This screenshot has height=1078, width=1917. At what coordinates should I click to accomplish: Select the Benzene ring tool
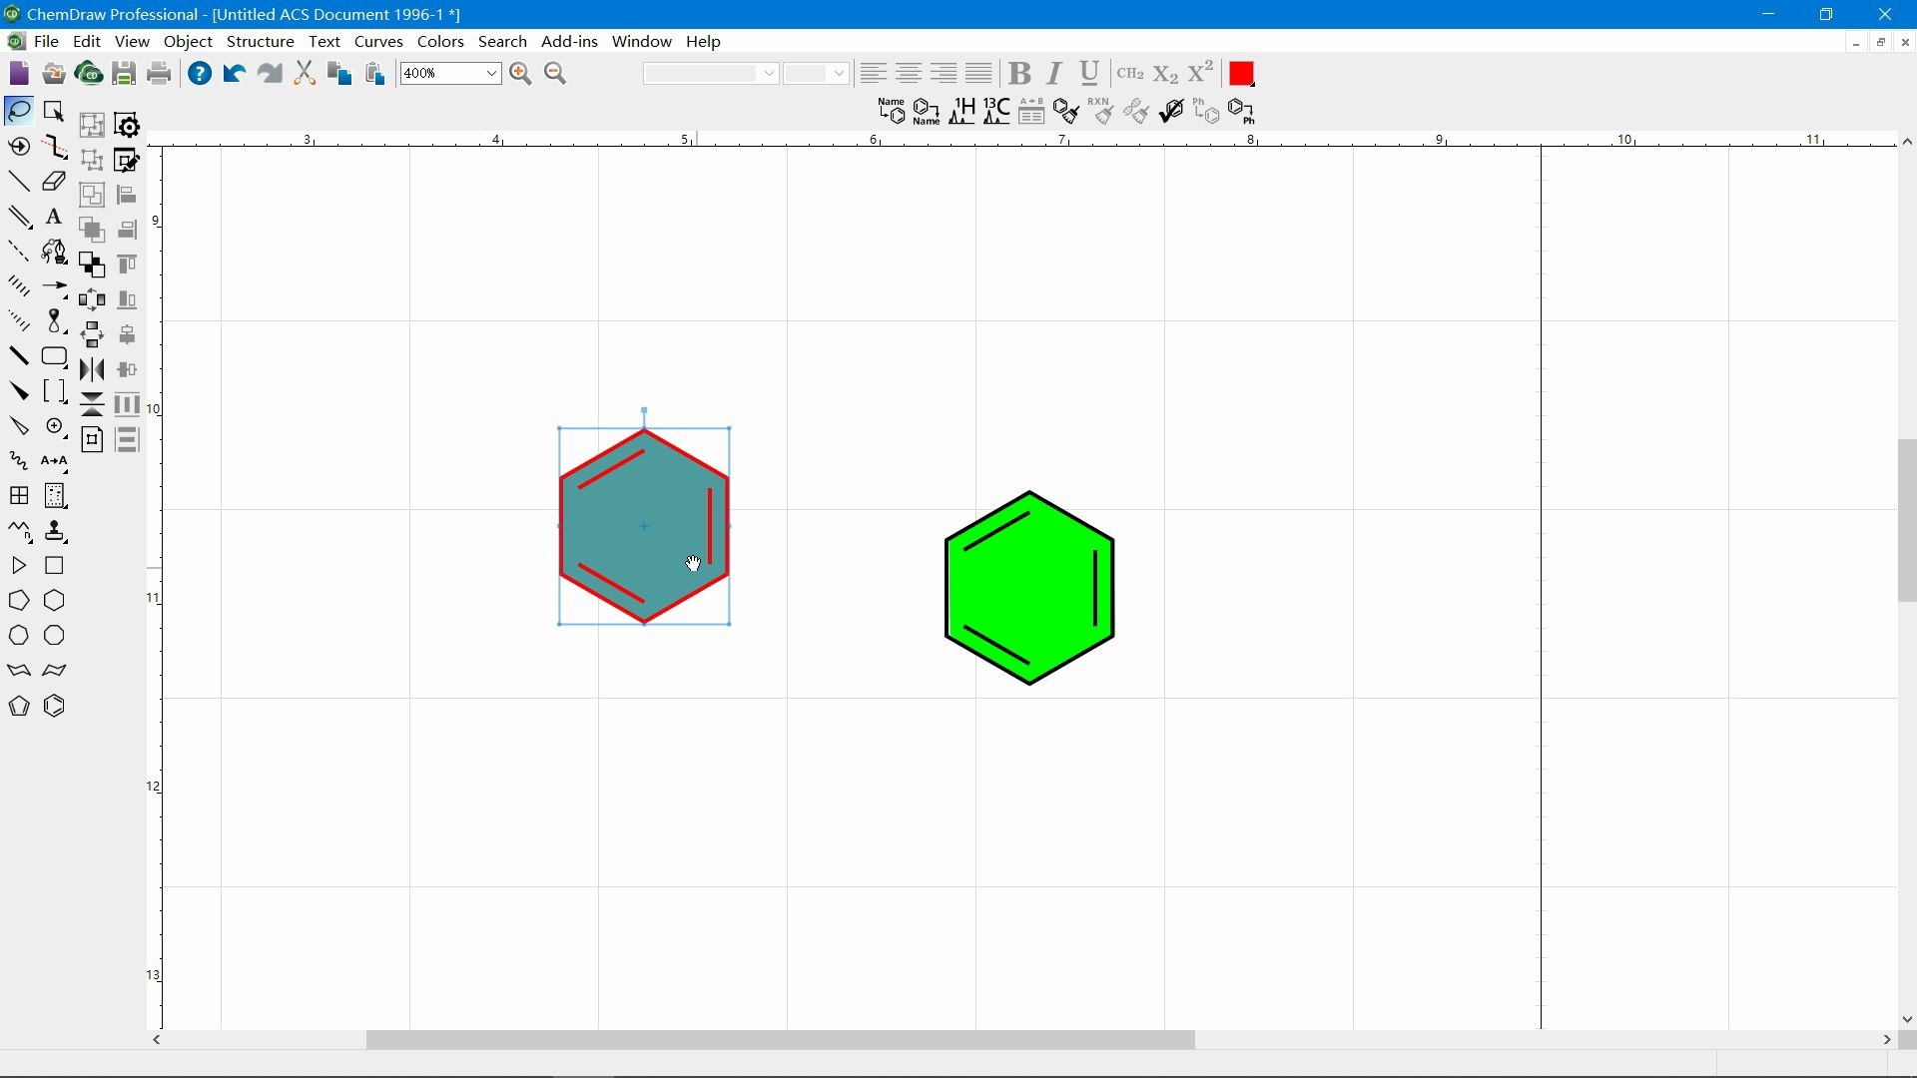tap(54, 707)
